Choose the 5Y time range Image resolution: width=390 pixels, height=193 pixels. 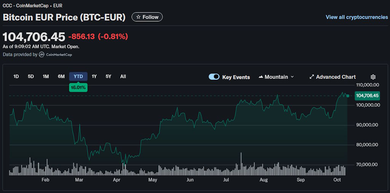point(109,76)
